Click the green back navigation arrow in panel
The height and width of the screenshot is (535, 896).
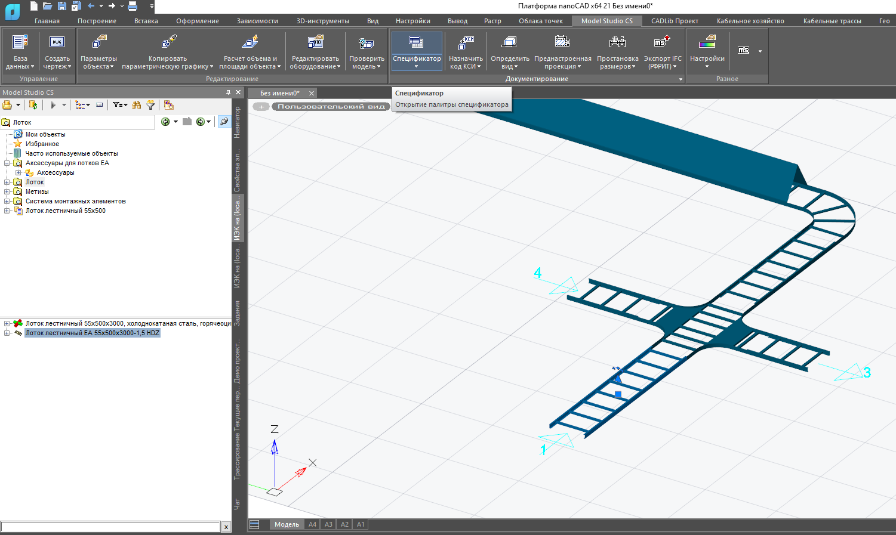(165, 122)
